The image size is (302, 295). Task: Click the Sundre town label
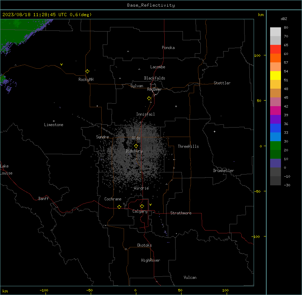102,137
